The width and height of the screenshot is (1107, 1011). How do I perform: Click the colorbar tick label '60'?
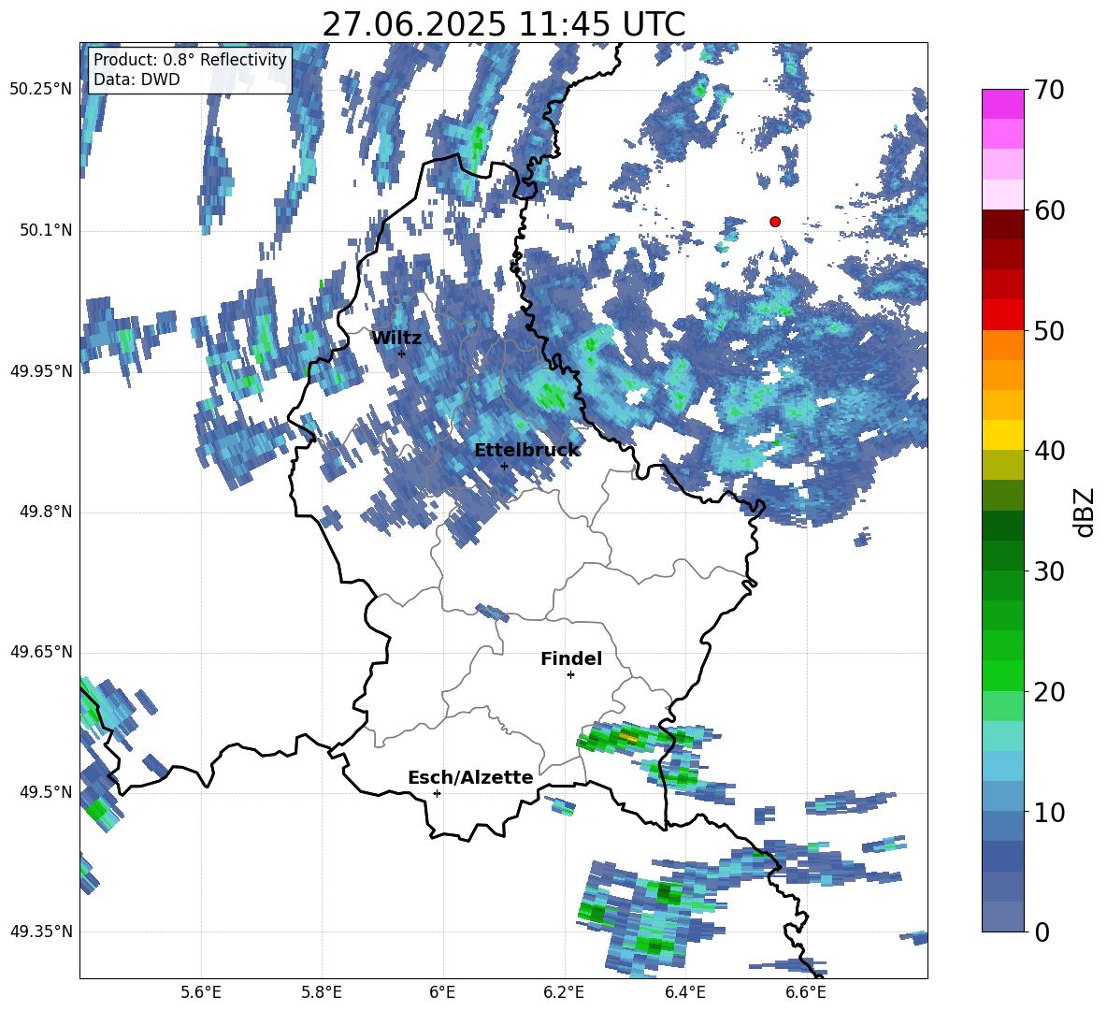click(x=1049, y=210)
